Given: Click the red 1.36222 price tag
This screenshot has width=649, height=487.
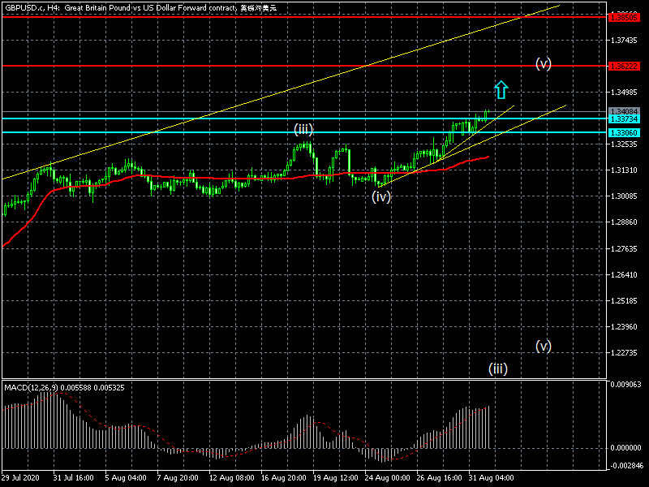Looking at the screenshot, I should tap(624, 67).
